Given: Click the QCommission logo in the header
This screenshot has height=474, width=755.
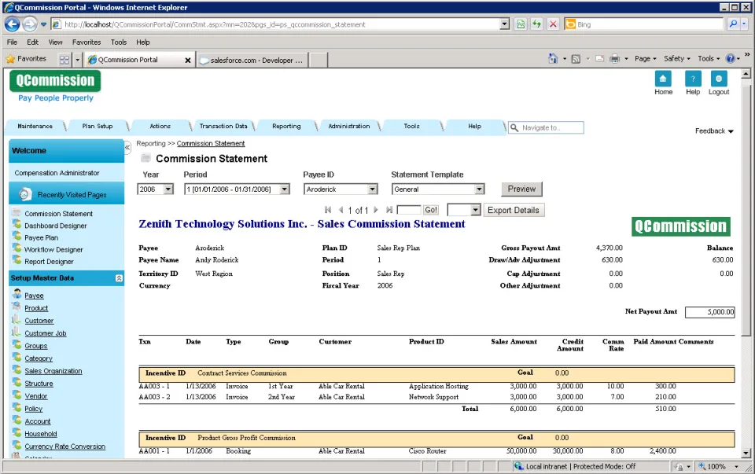Looking at the screenshot, I should [55, 80].
